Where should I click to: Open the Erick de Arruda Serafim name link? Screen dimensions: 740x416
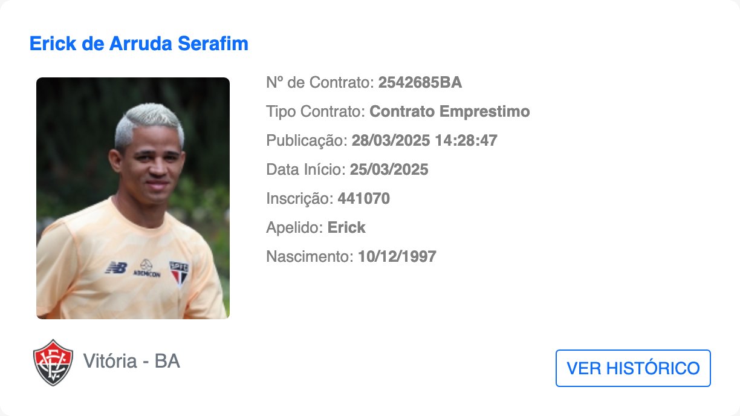coord(139,44)
